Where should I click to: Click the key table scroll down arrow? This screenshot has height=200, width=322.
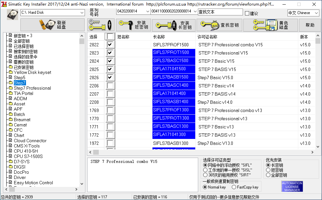point(318,147)
